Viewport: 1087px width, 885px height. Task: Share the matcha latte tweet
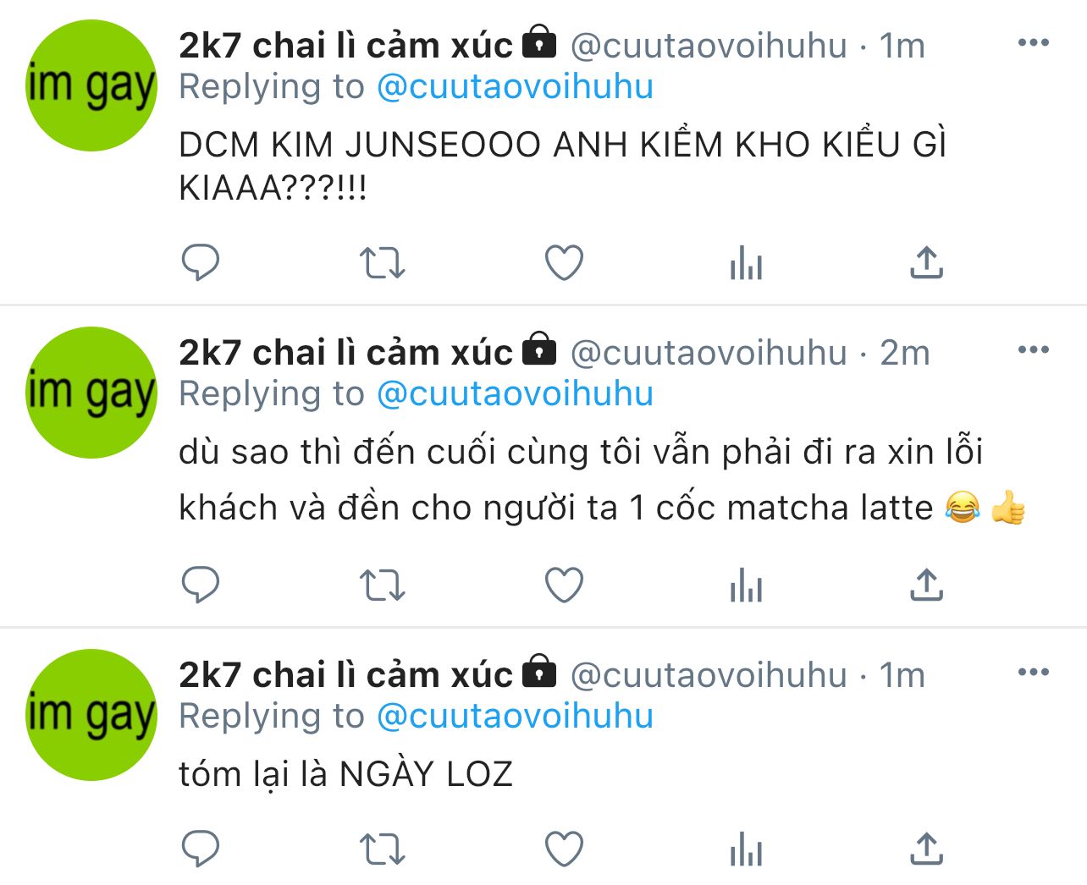pyautogui.click(x=927, y=585)
